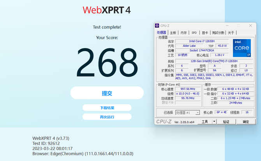Click the core count value 6P + 4E
The width and height of the screenshot is (261, 161).
(x=222, y=112)
